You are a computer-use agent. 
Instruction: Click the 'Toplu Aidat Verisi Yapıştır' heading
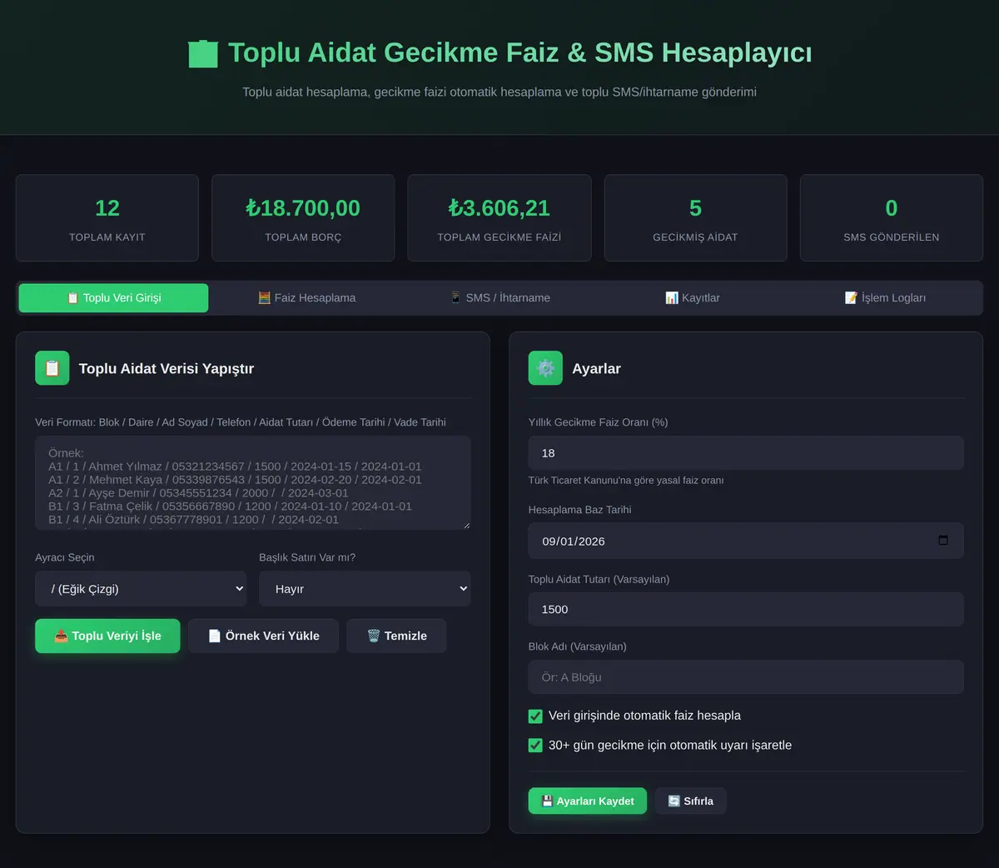coord(166,368)
